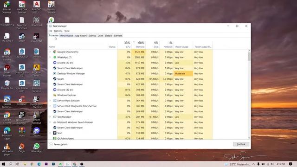The height and width of the screenshot is (167, 297).
Task: Open the Apex desktop shortcut
Action: [x=22, y=132]
